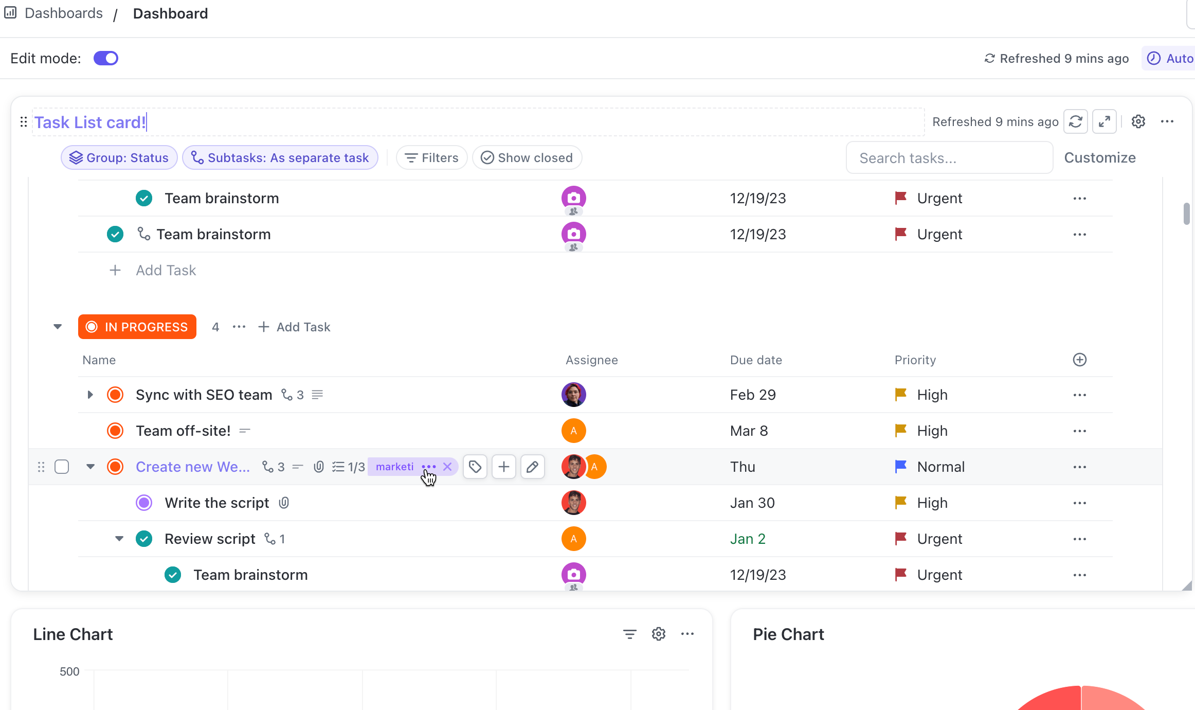The height and width of the screenshot is (710, 1195).
Task: Click the tag icon on Create new We... row
Action: pyautogui.click(x=475, y=467)
